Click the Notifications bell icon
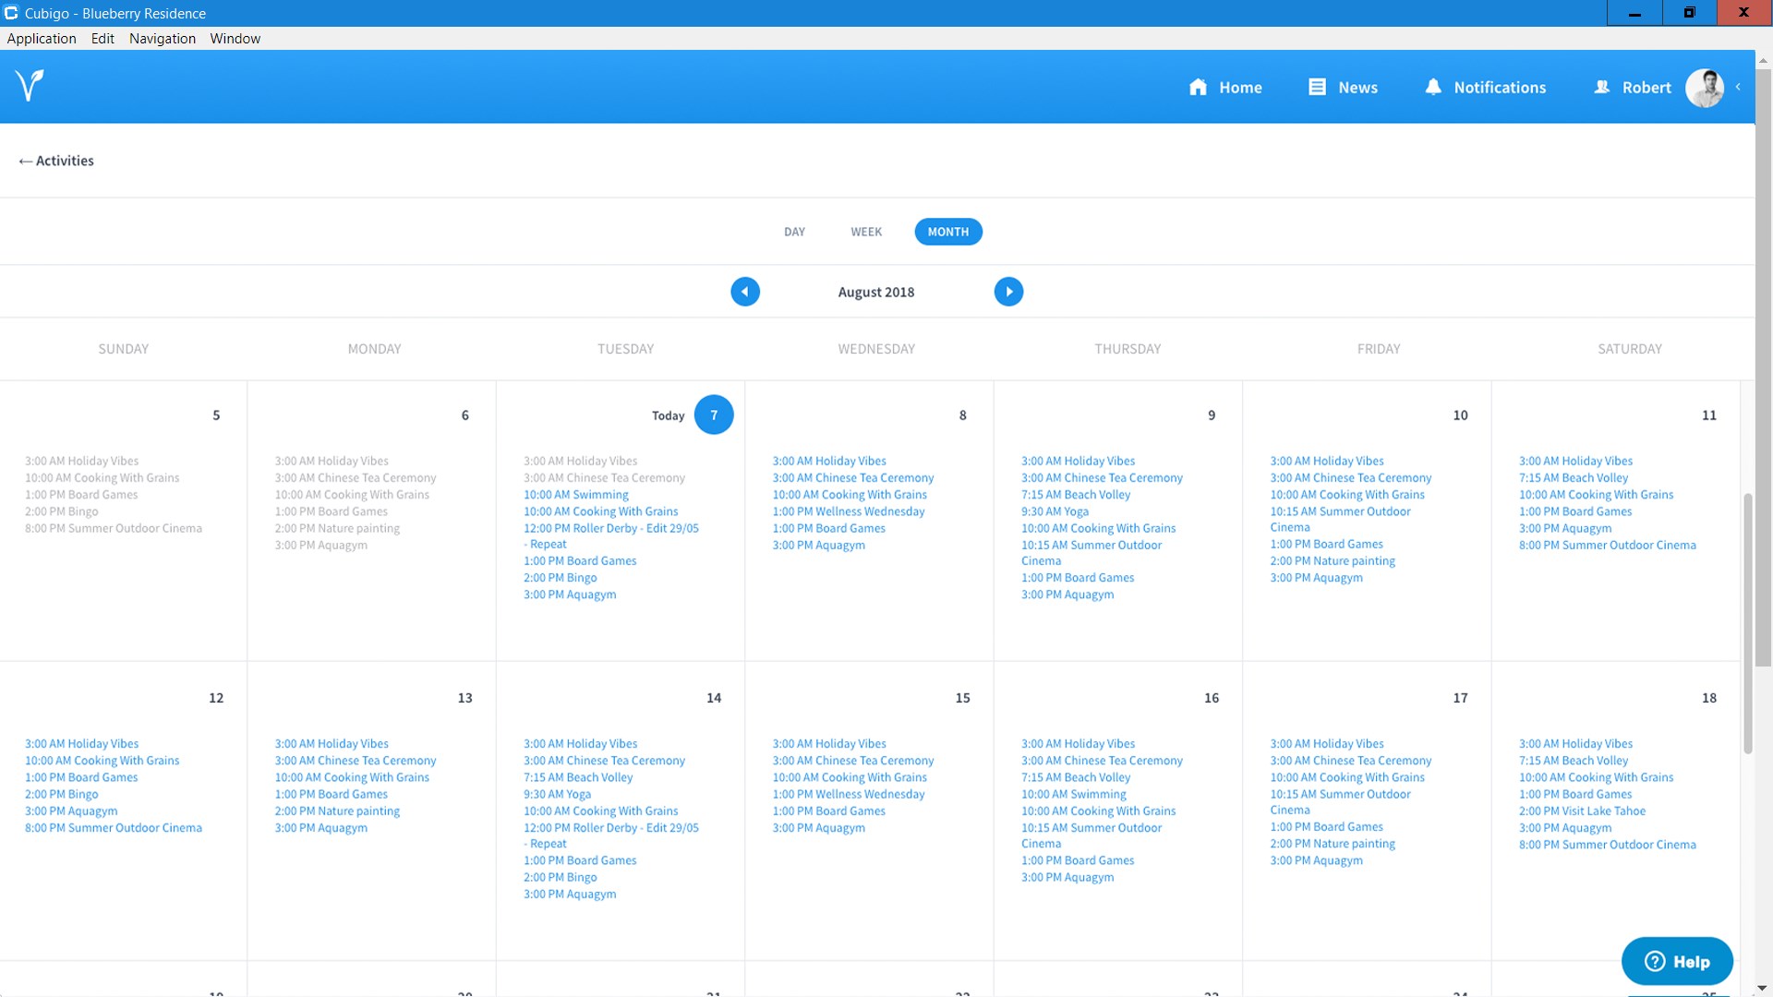The image size is (1773, 997). 1432,87
